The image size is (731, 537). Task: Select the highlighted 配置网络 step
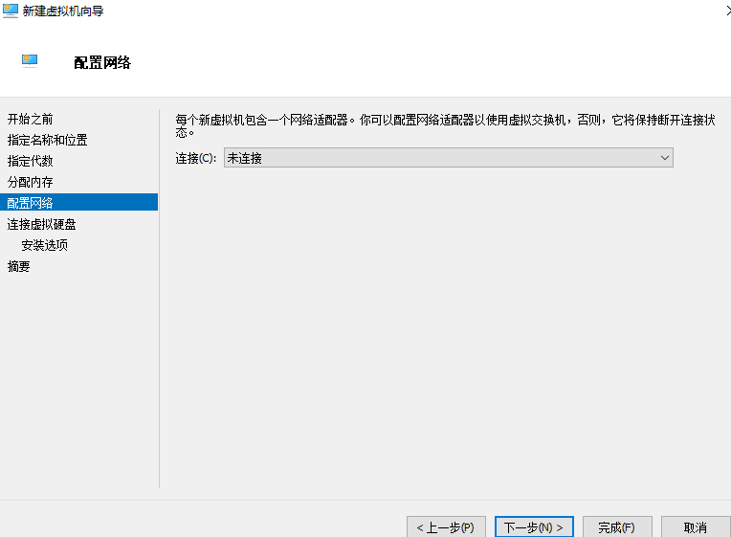[78, 203]
